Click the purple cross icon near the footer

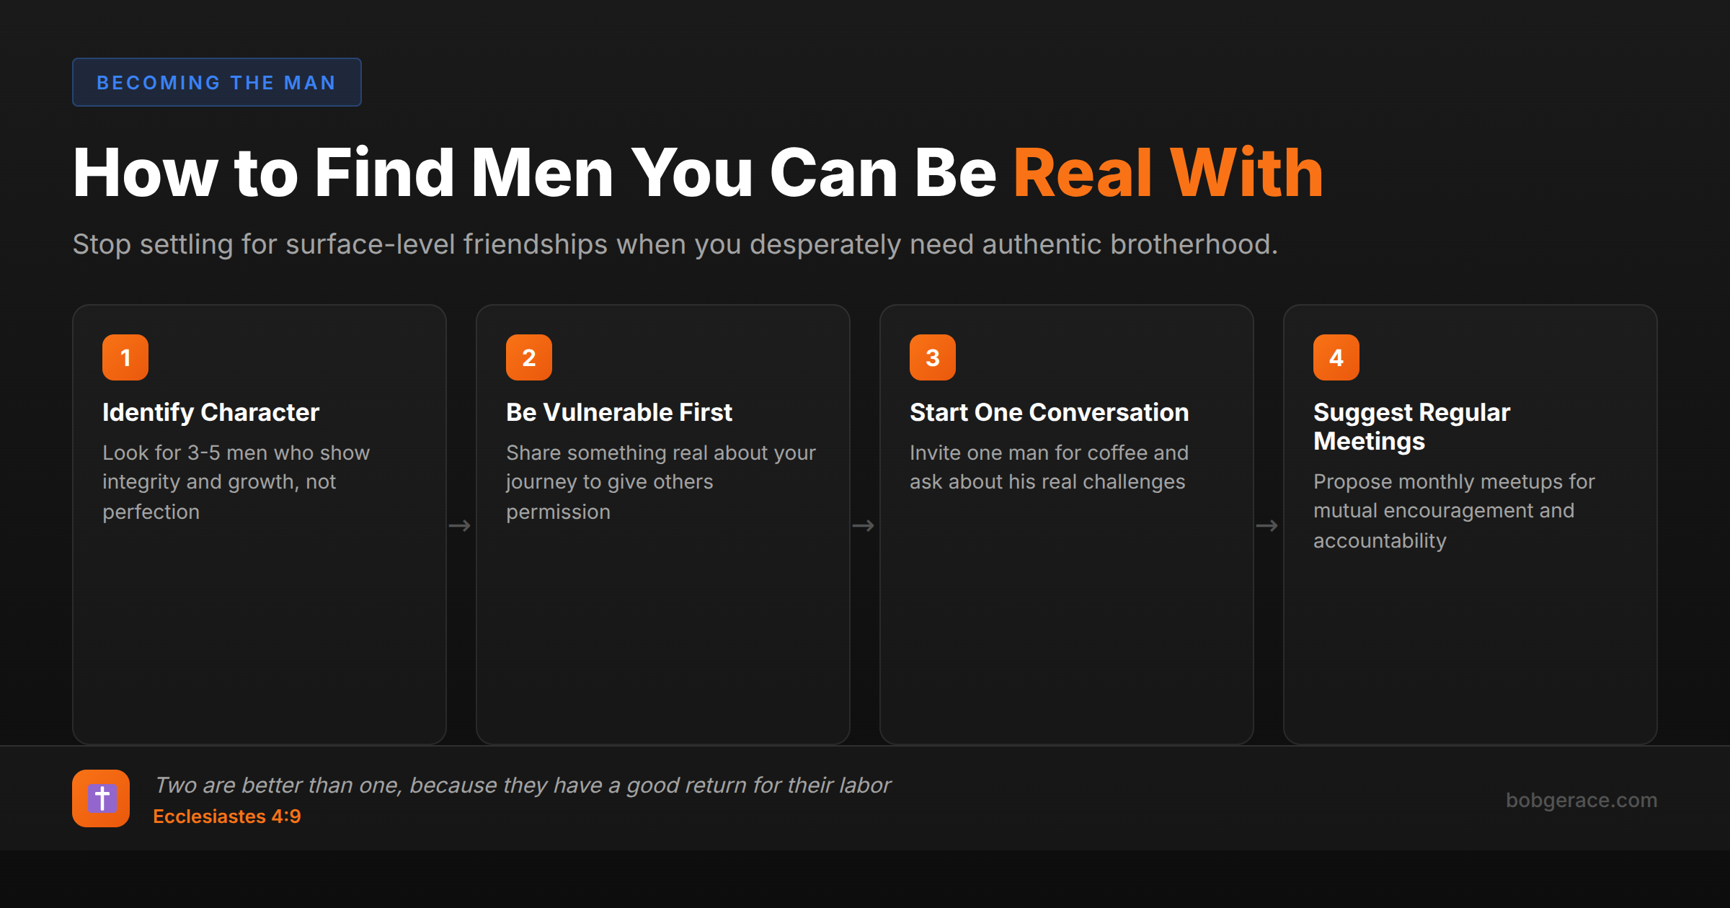pyautogui.click(x=101, y=798)
